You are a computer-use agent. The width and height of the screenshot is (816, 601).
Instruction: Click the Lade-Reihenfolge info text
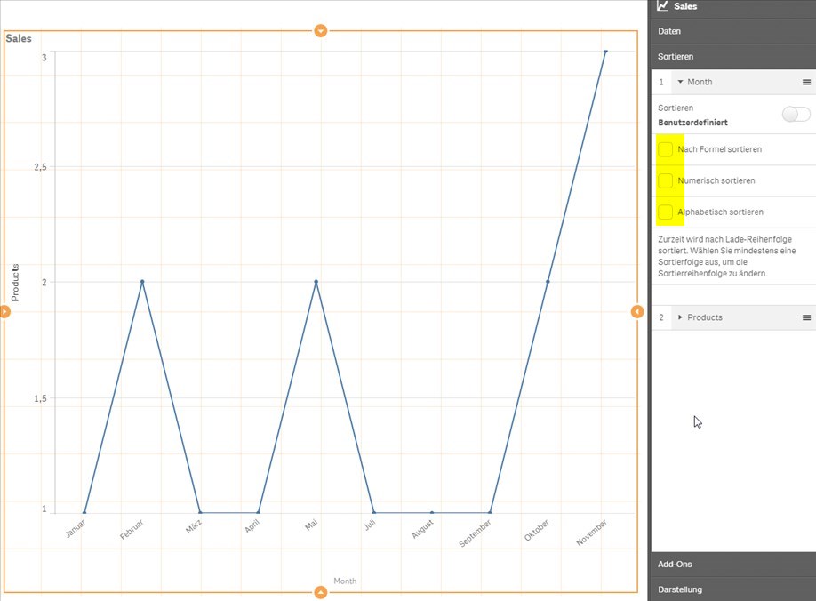point(726,256)
